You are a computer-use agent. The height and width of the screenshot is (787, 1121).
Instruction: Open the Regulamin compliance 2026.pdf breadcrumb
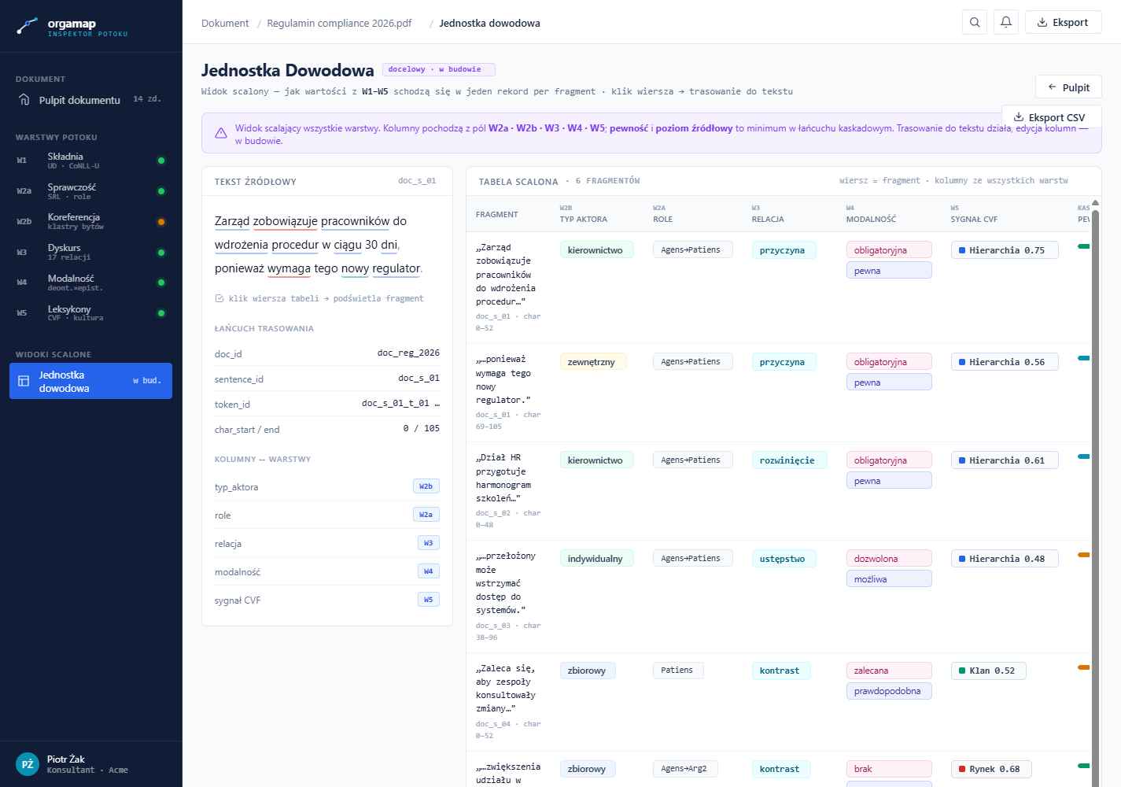click(x=339, y=23)
